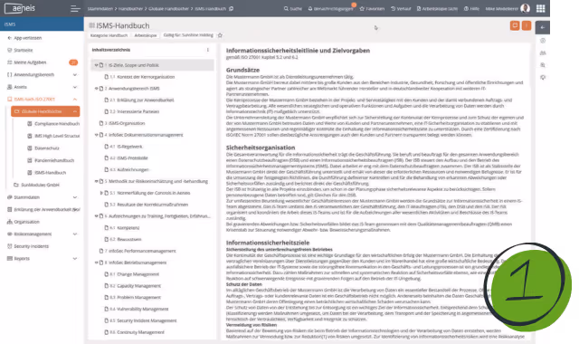579x344 pixels.
Task: Open the orange more-options button
Action: pos(527,25)
